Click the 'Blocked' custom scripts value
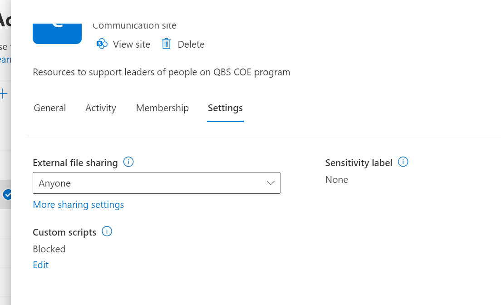The image size is (501, 305). pyautogui.click(x=49, y=249)
